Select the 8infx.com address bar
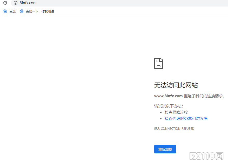The height and width of the screenshot is (163, 228). (119, 3)
